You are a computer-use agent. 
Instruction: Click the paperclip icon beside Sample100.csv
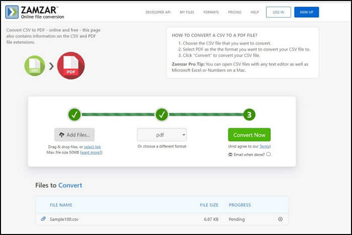[43, 219]
